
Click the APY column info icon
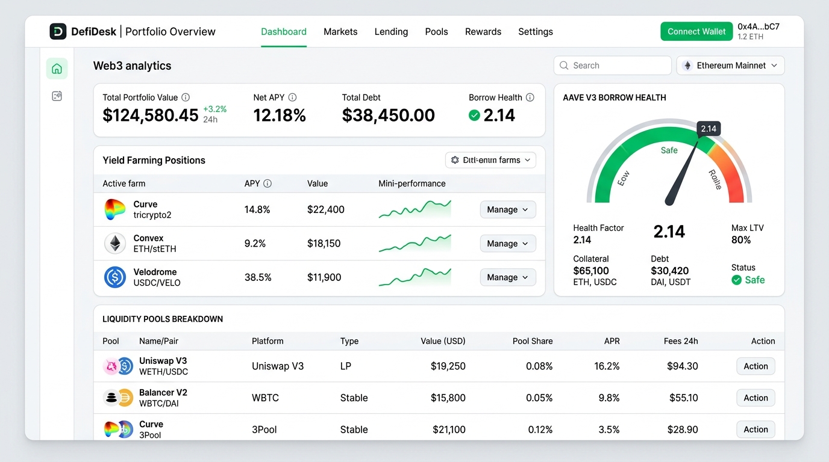click(x=267, y=183)
